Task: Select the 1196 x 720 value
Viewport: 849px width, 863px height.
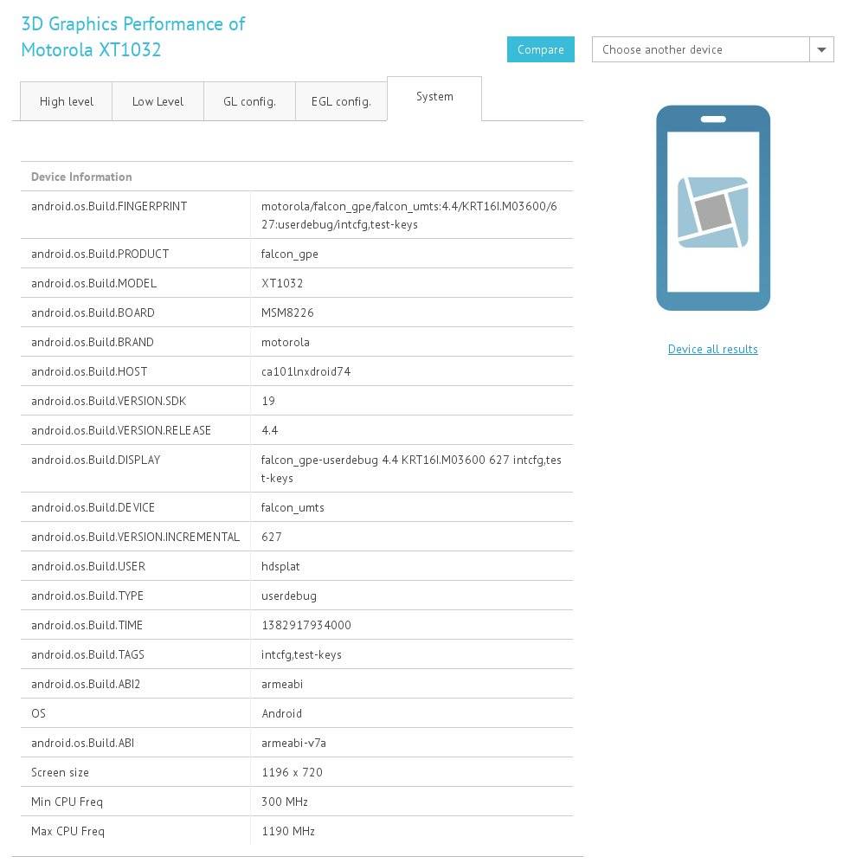Action: pos(293,773)
